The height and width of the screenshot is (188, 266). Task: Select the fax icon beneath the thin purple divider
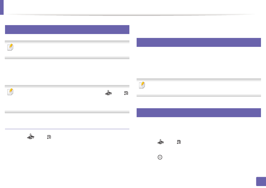[31, 137]
